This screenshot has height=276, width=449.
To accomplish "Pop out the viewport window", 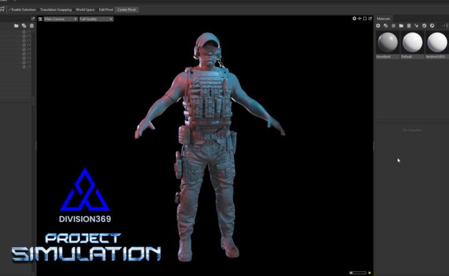I will click(x=370, y=18).
